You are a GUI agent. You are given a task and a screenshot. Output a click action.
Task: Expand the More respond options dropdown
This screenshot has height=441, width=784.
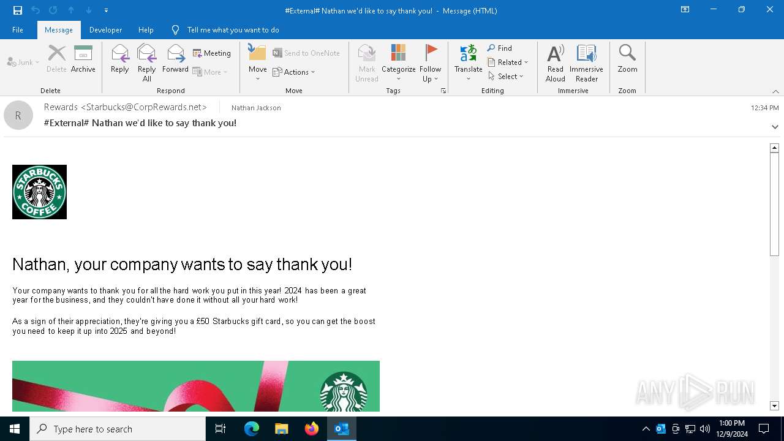pyautogui.click(x=210, y=72)
